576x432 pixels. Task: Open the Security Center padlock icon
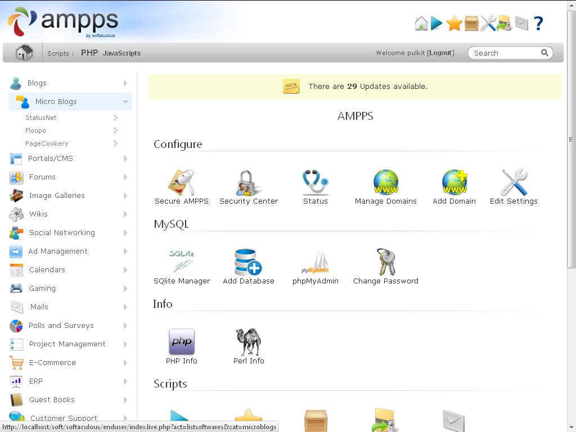point(248,183)
